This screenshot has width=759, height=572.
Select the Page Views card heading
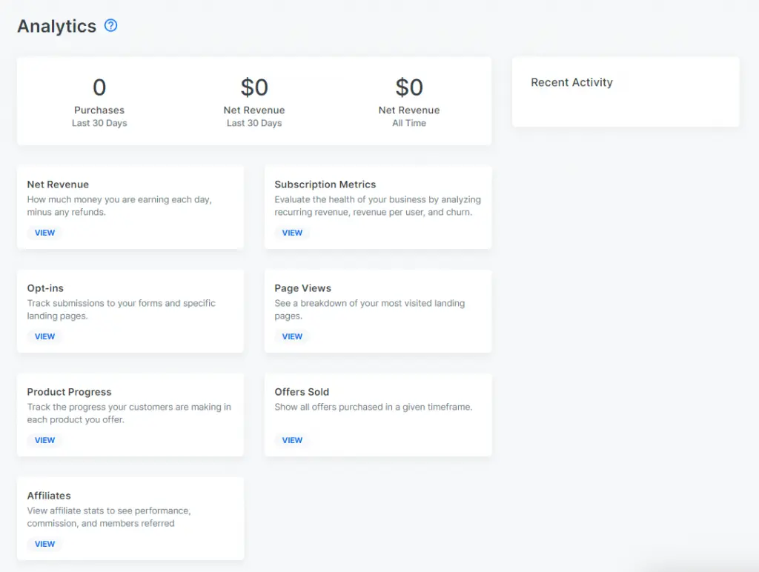302,288
